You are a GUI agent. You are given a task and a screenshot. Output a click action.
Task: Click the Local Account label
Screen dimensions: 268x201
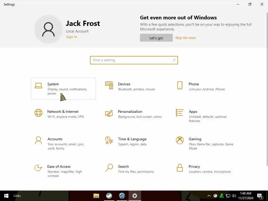coord(77,31)
